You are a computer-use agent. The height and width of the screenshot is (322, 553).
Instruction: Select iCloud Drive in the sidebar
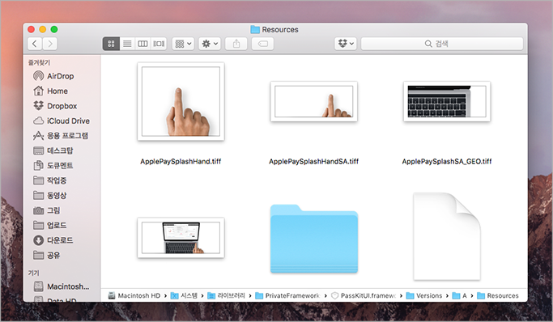[x=62, y=121]
